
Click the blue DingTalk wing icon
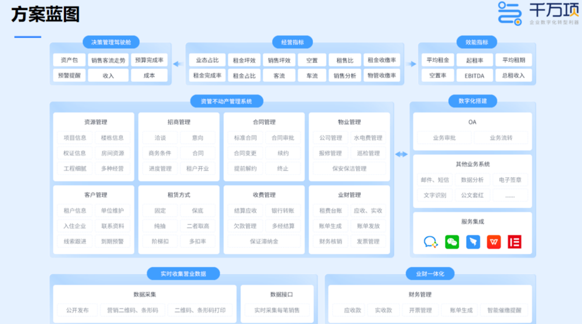(473, 242)
